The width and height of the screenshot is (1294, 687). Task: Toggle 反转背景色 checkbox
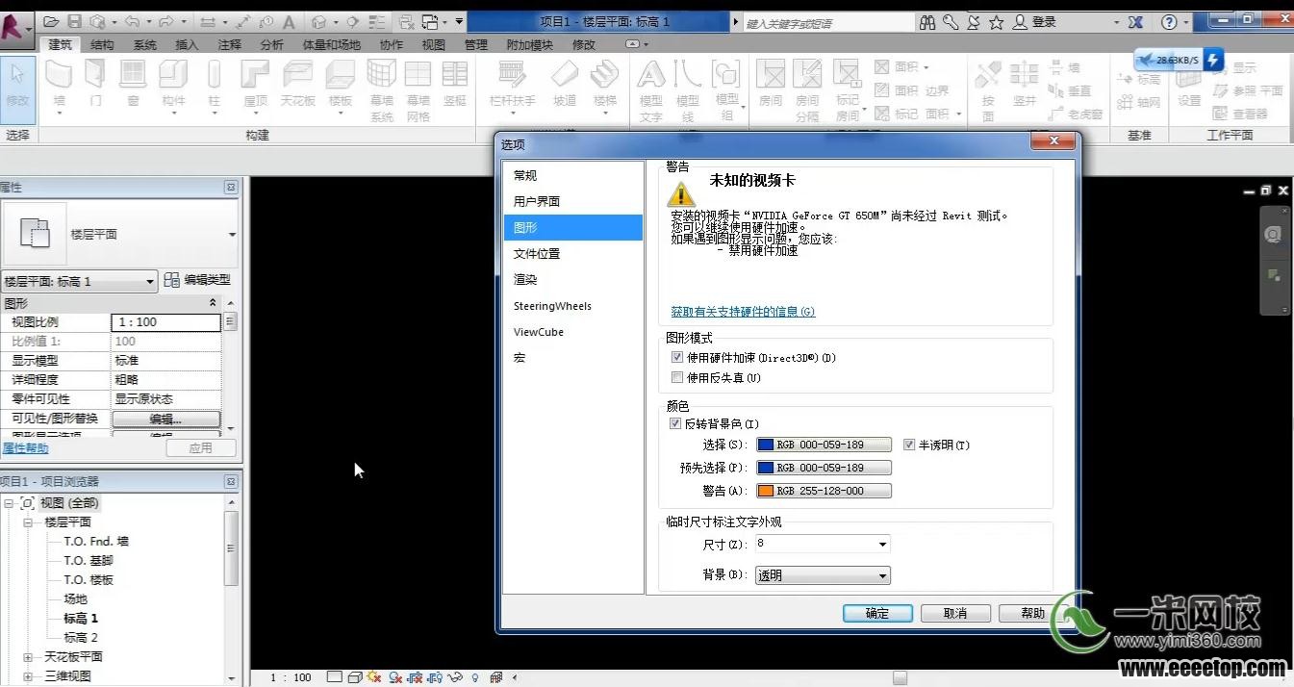(674, 423)
